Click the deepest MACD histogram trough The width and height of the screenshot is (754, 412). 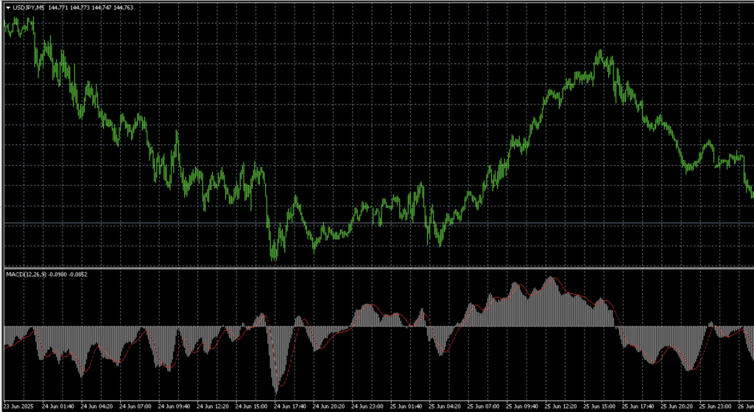click(x=277, y=389)
